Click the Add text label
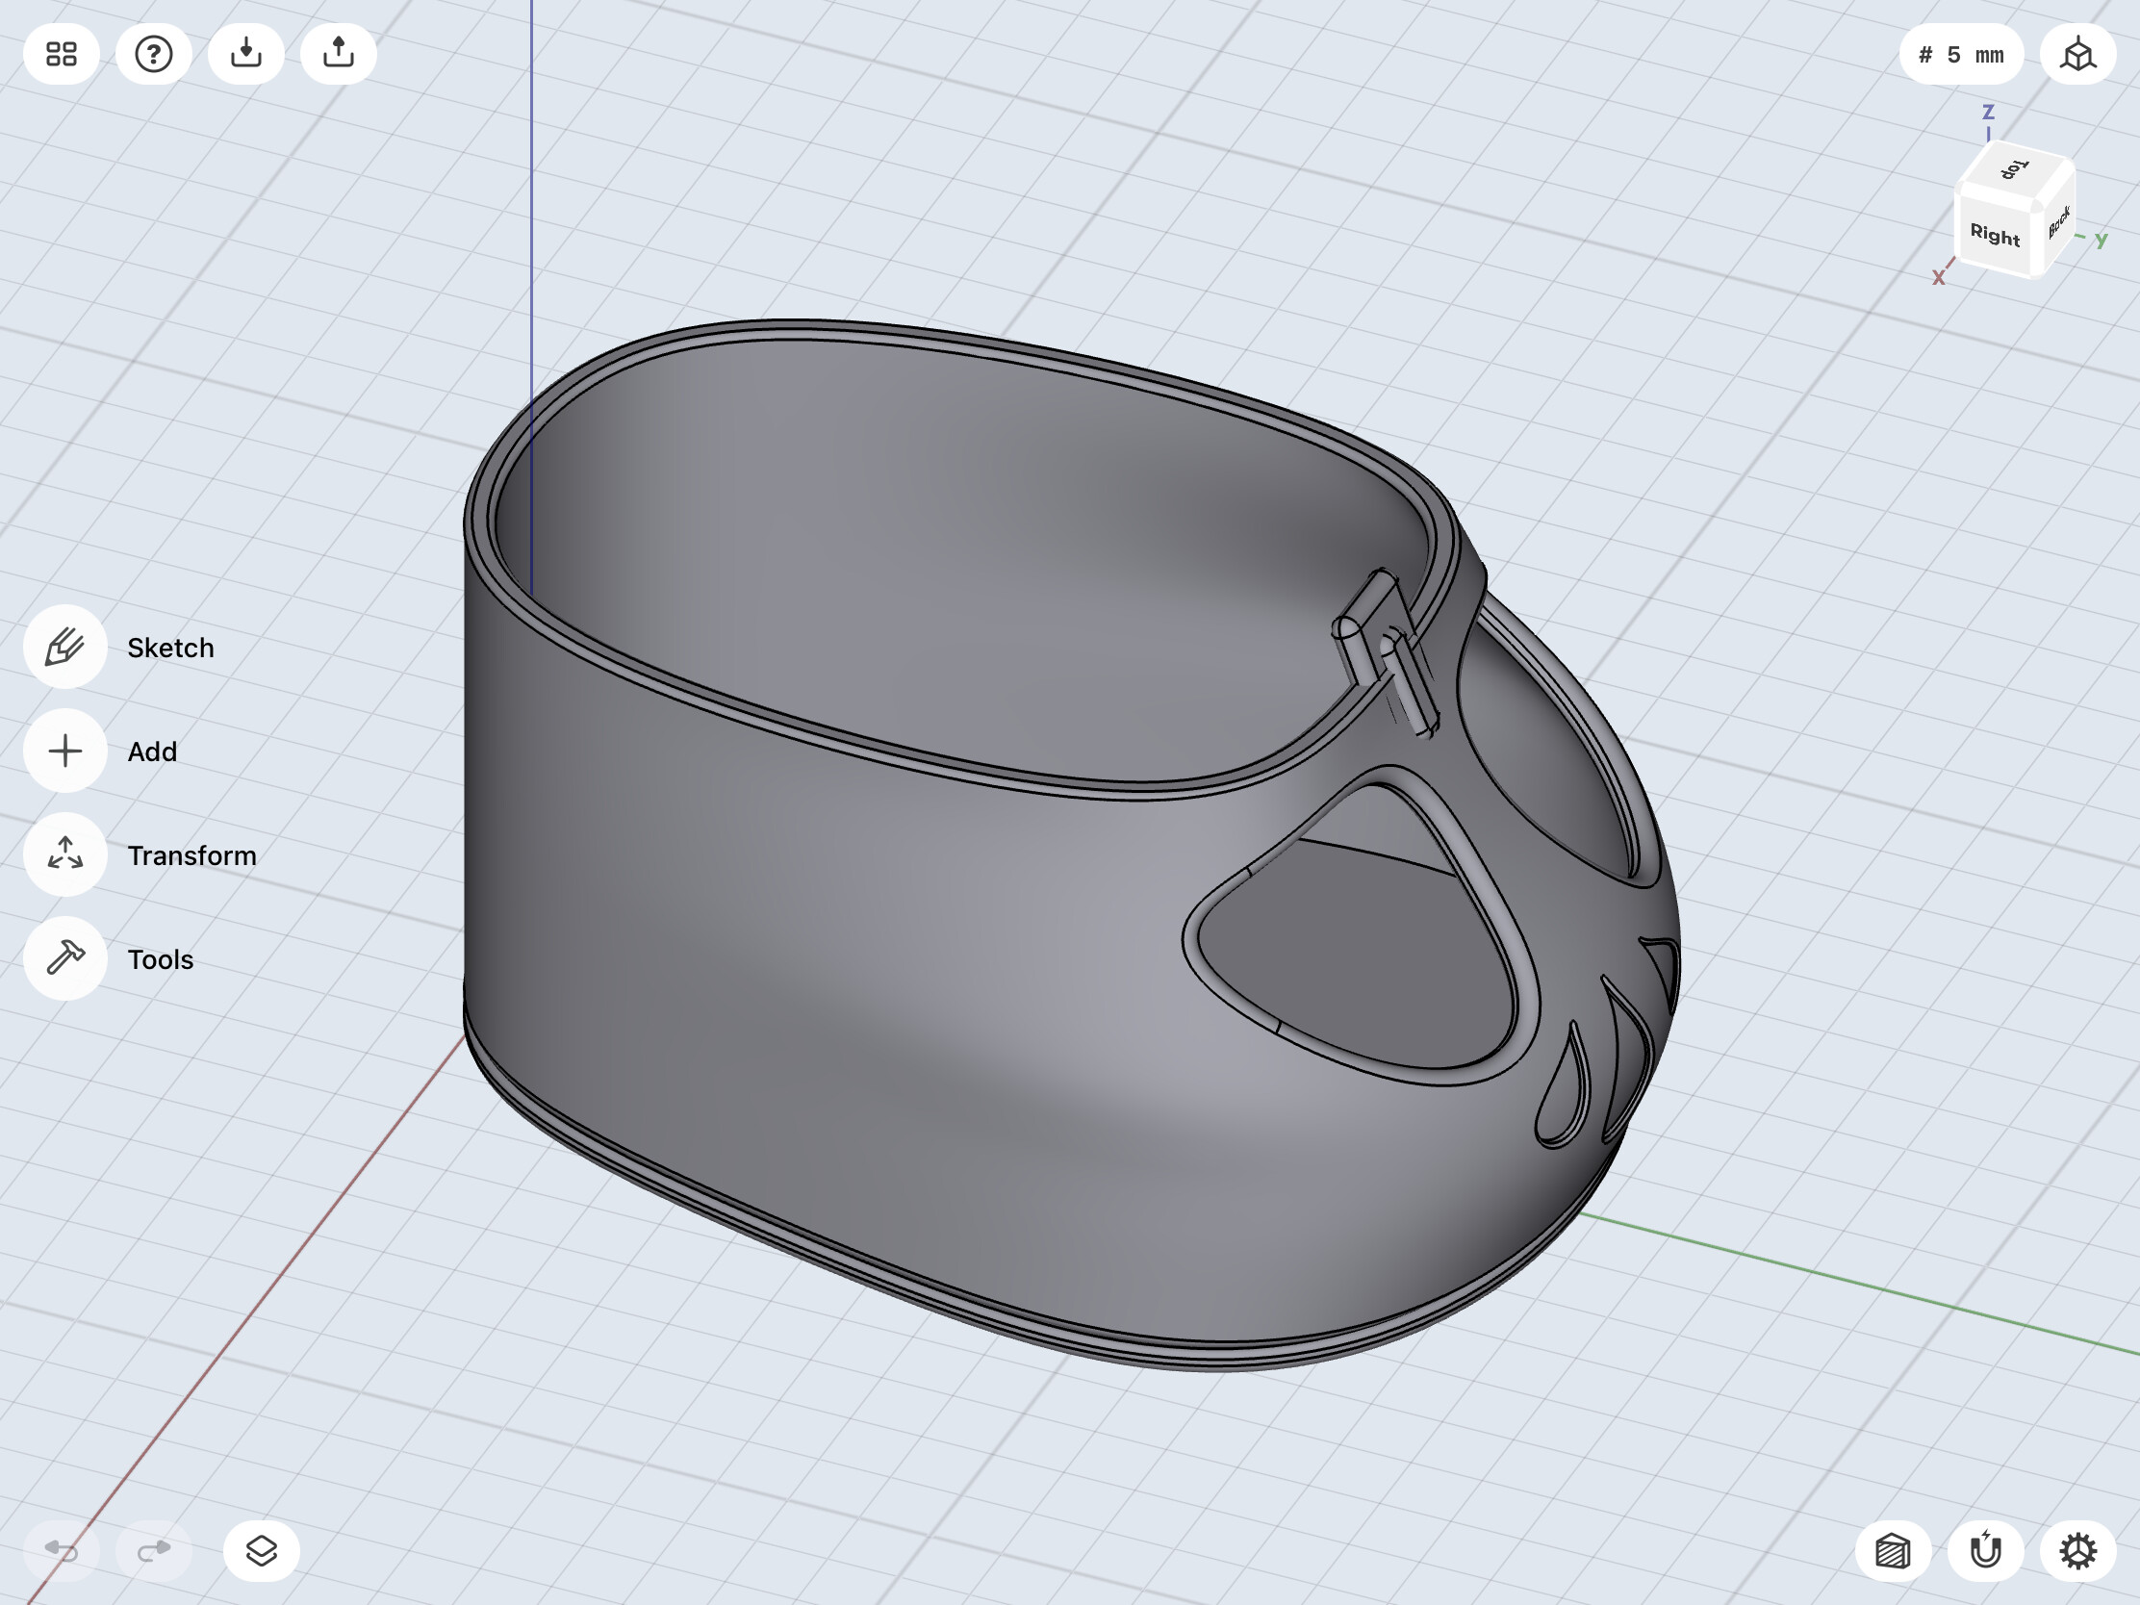This screenshot has height=1605, width=2140. (152, 751)
